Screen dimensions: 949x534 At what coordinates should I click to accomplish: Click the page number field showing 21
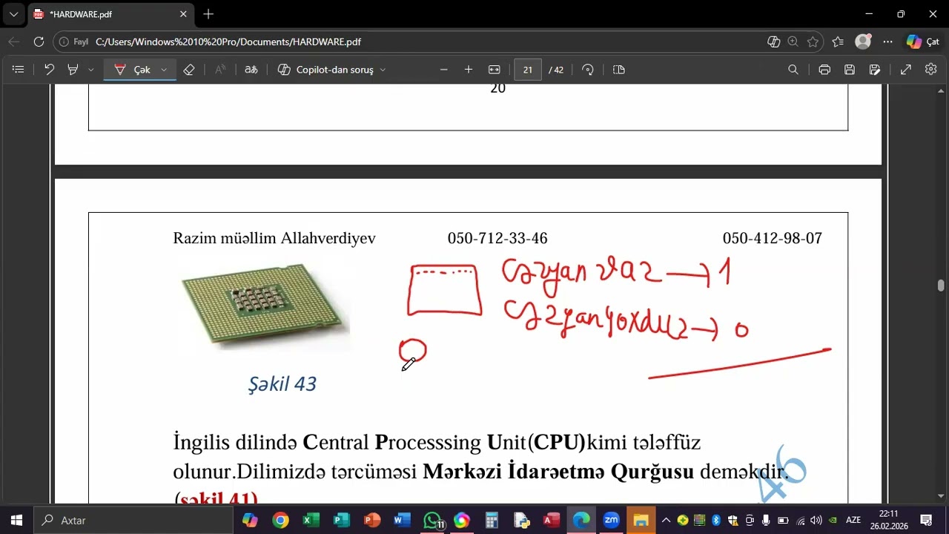click(x=528, y=70)
